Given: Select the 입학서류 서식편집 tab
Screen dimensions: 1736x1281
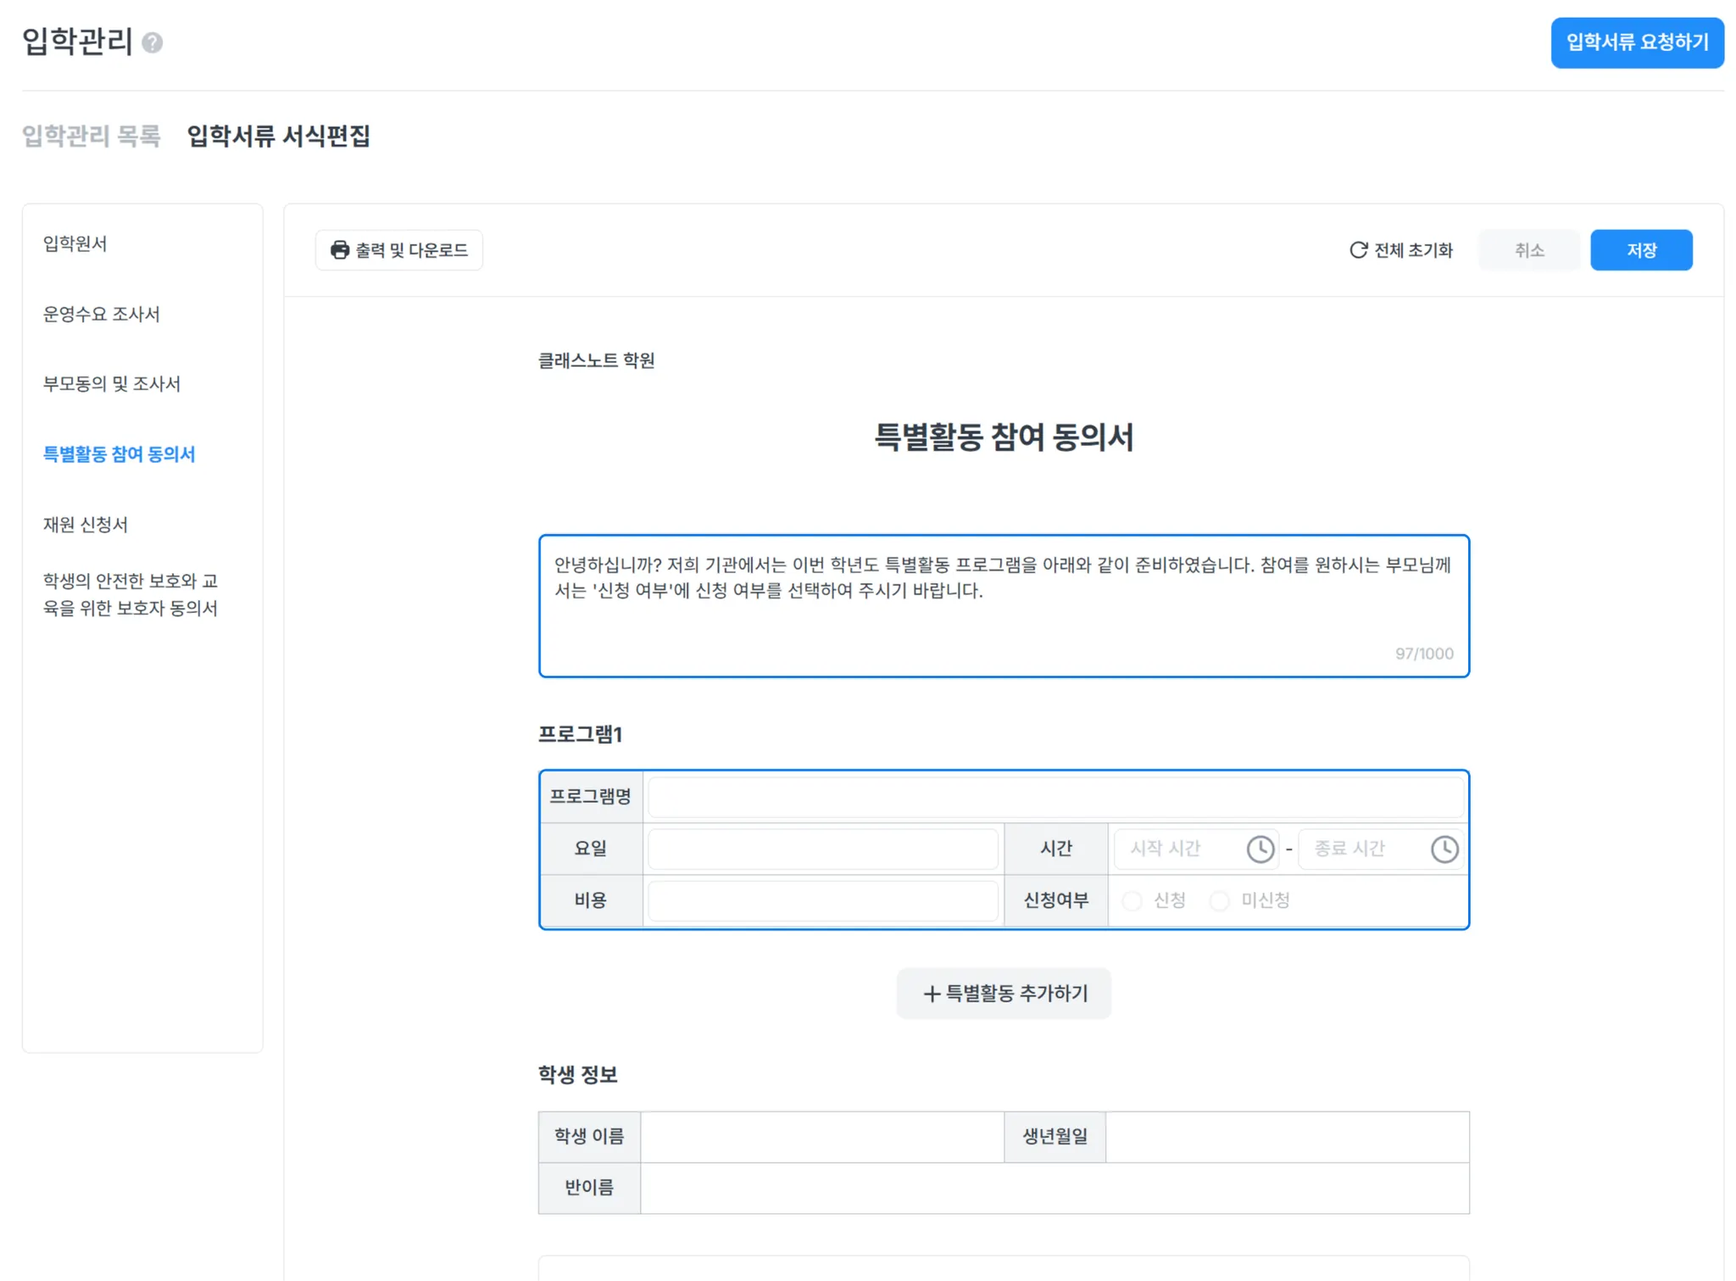Looking at the screenshot, I should coord(278,136).
